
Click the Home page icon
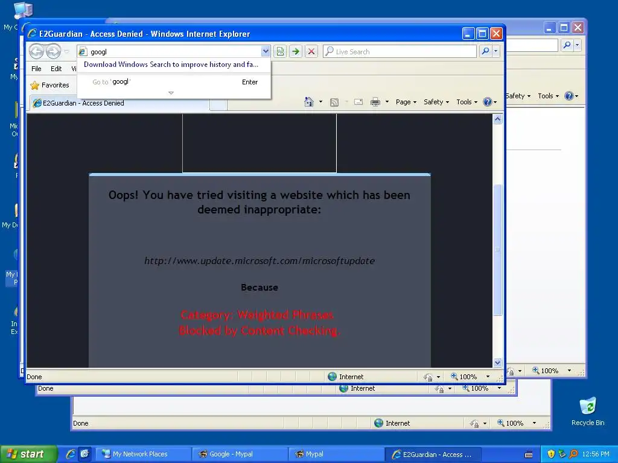pos(308,102)
